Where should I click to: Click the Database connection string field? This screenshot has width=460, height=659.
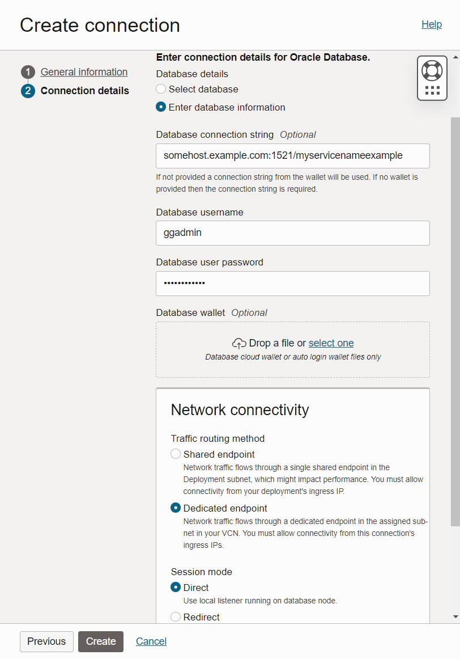pos(292,155)
